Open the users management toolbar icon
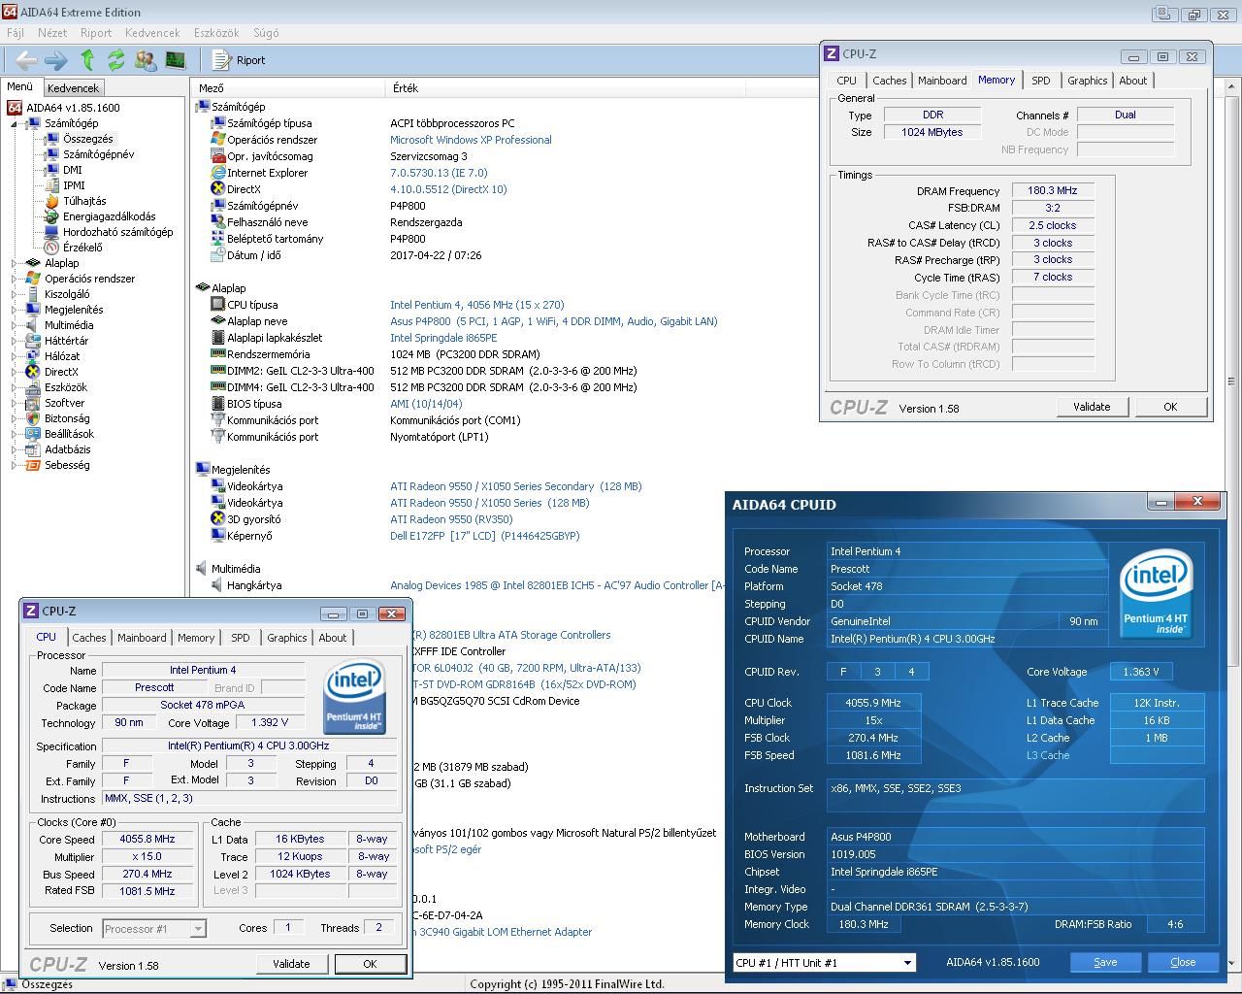Viewport: 1242px width, 994px height. click(146, 60)
